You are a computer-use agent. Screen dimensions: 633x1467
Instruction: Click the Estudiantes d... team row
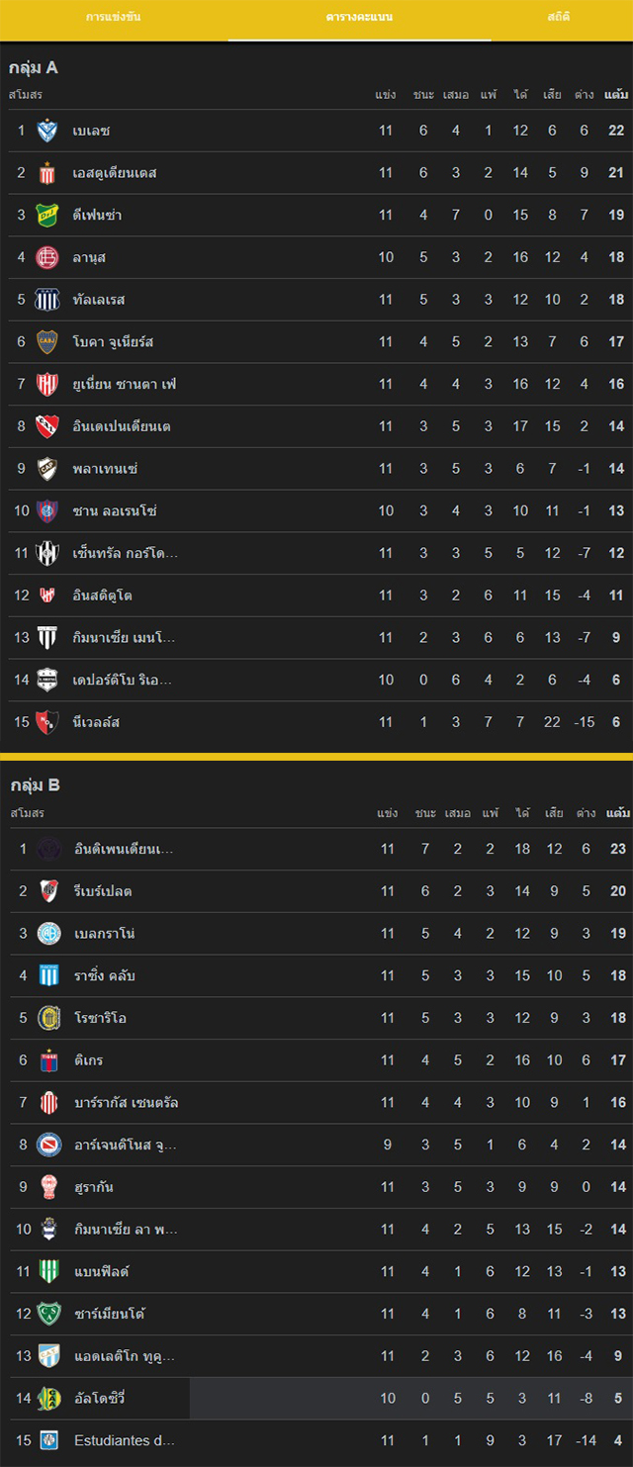tap(316, 1440)
